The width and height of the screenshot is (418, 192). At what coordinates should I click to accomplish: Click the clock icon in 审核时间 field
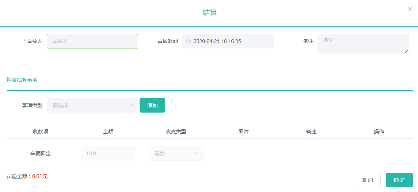pyautogui.click(x=189, y=41)
